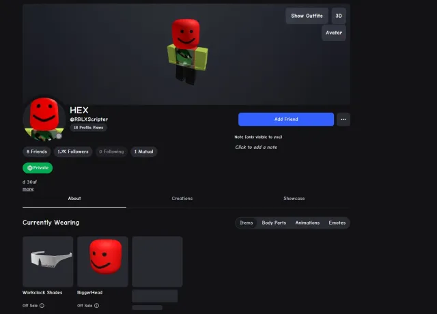
Task: Open the 8 Friends list
Action: (37, 152)
